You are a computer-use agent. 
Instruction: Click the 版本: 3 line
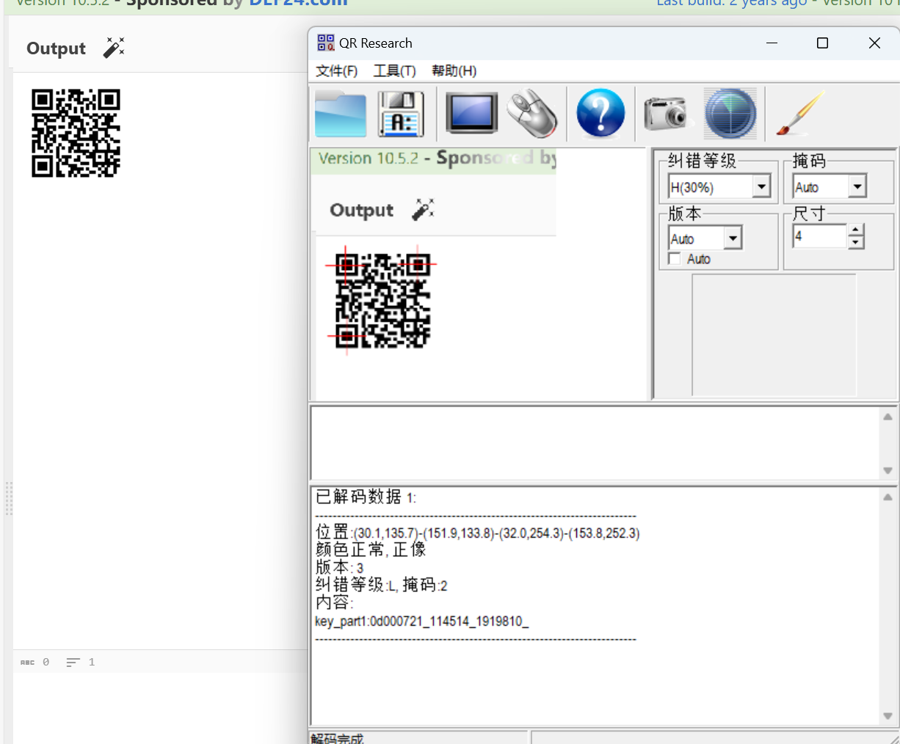(339, 567)
